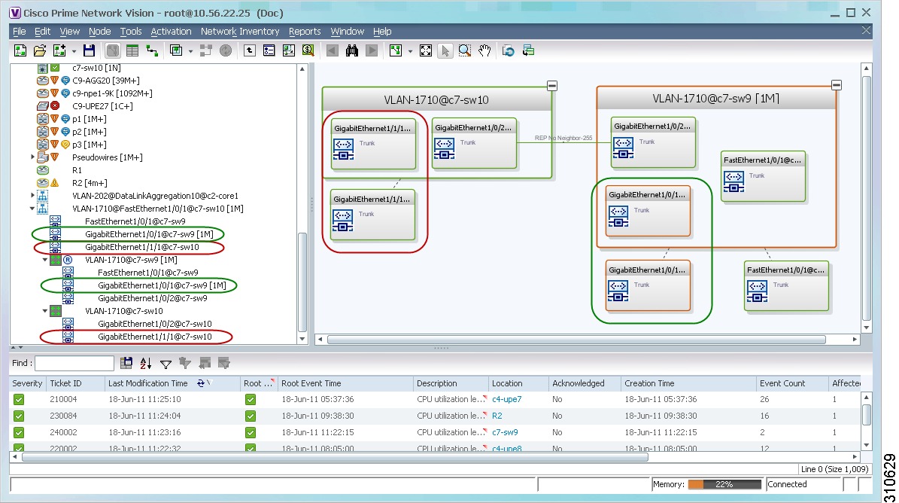Open the c4-upe7 location link

coord(507,399)
